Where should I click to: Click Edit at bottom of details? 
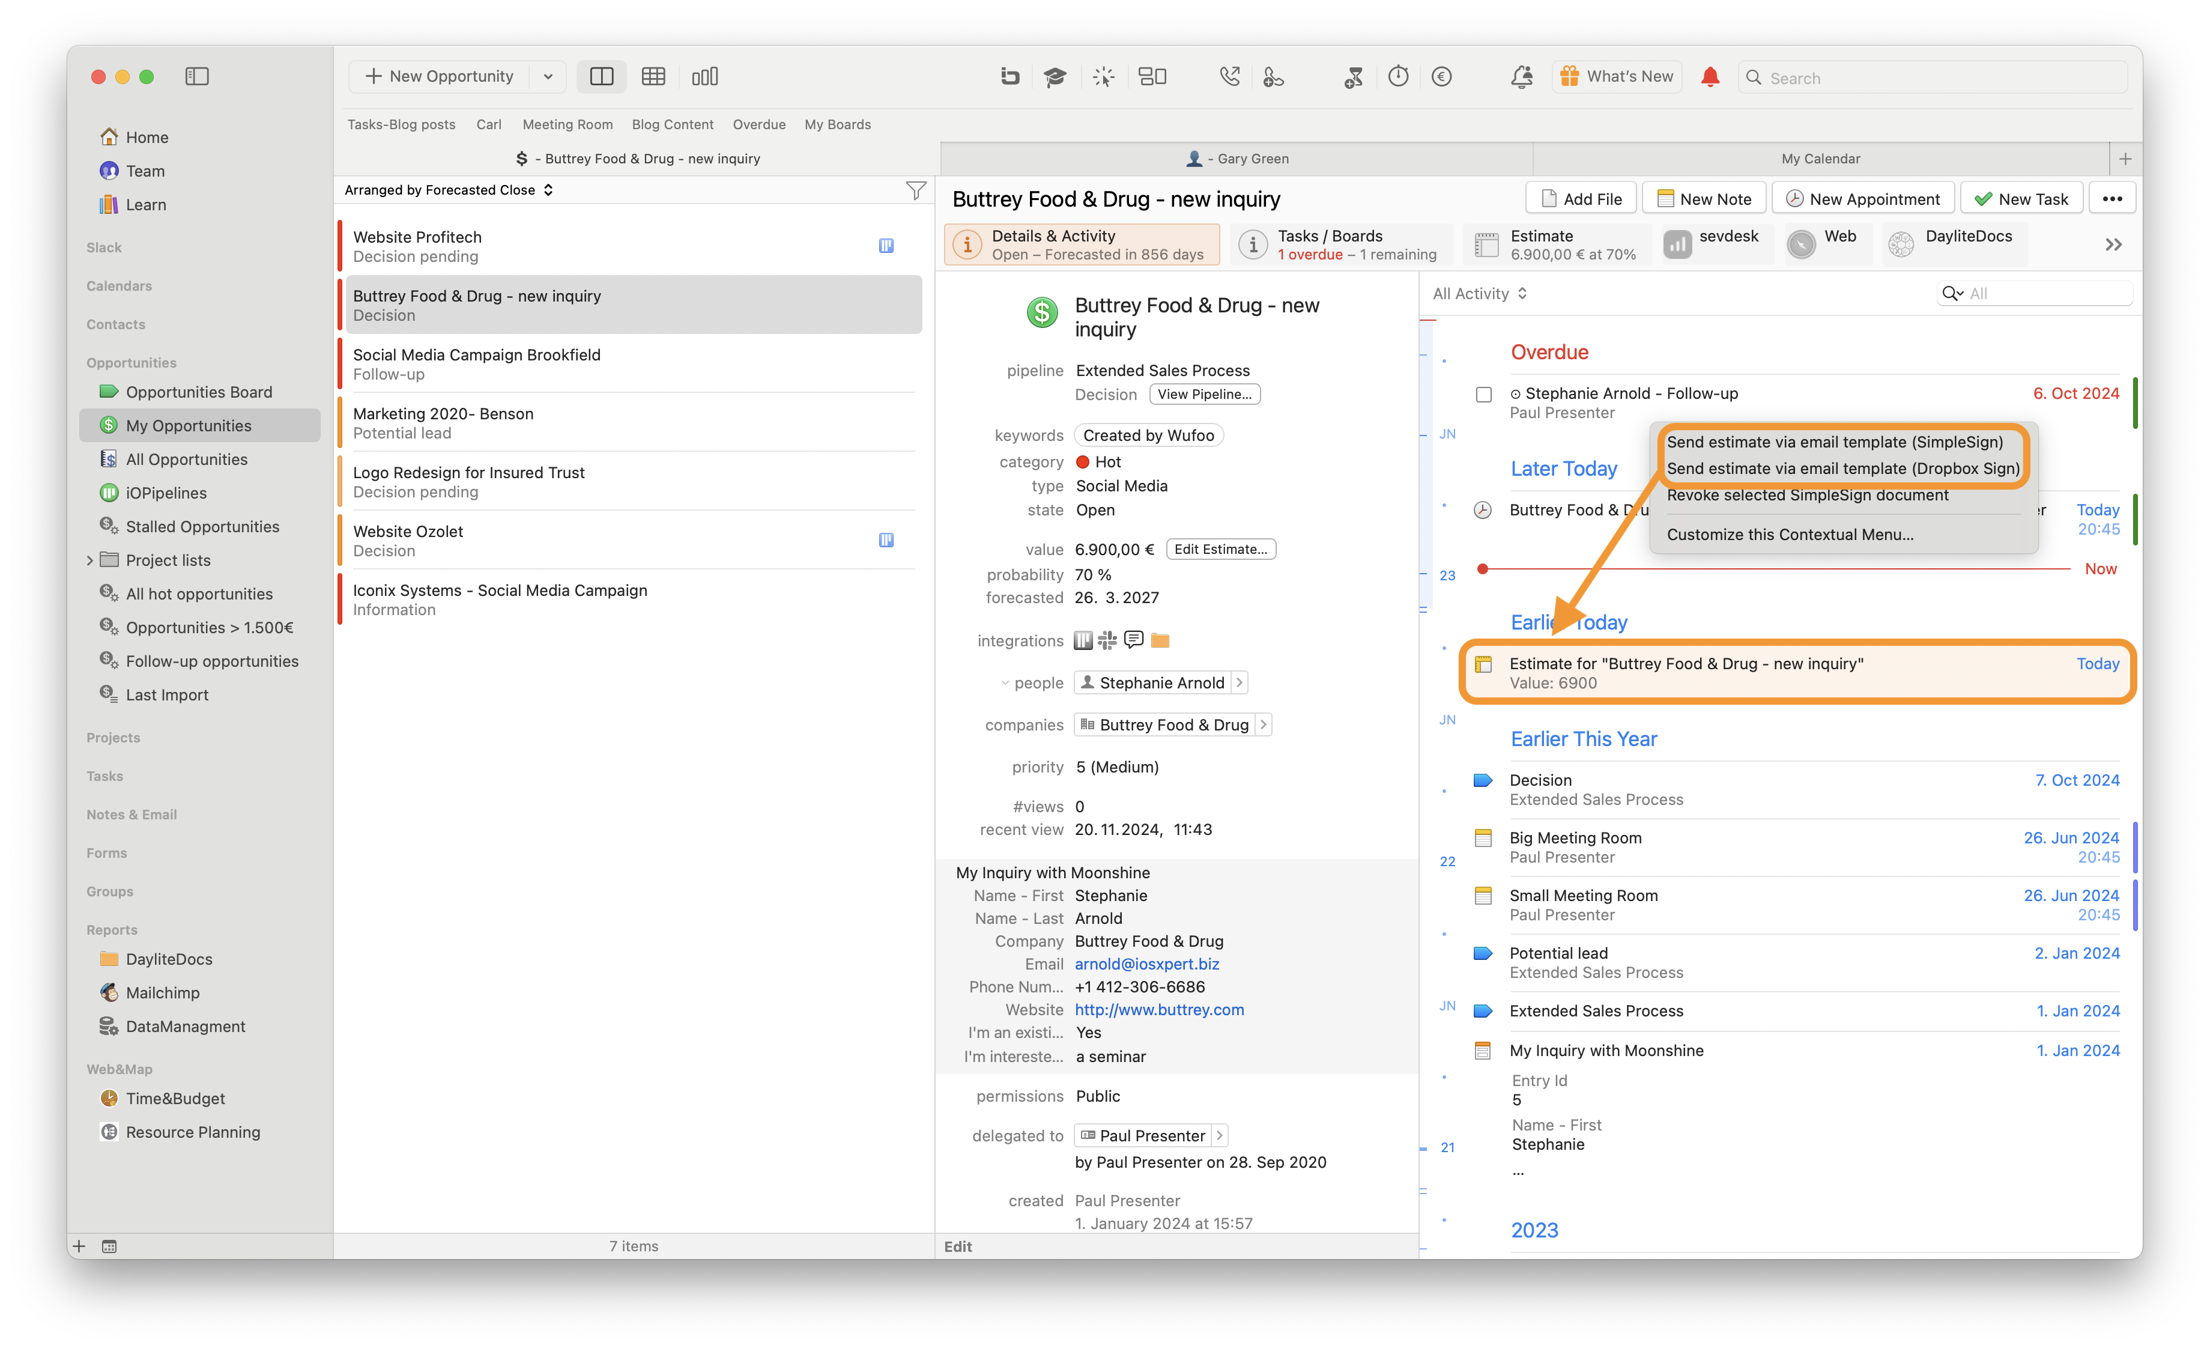coord(957,1246)
